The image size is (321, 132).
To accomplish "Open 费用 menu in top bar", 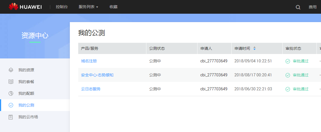I will [x=313, y=7].
